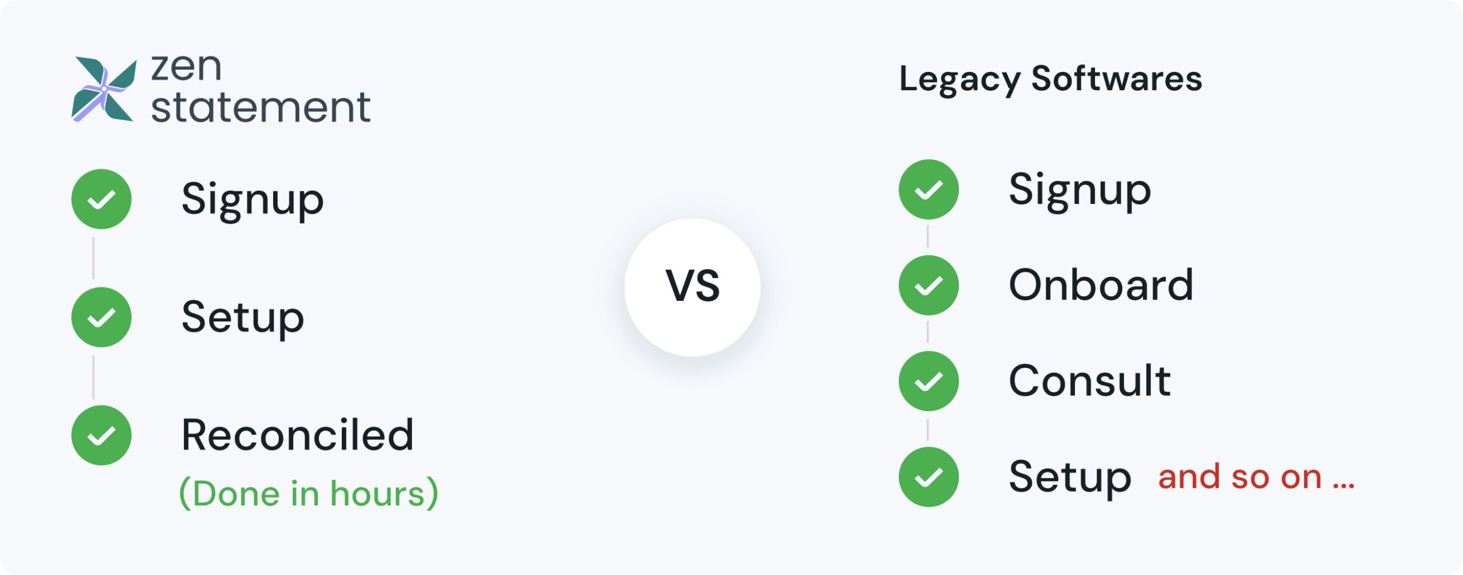Click the 'Legacy Softwares' heading

pos(1050,79)
